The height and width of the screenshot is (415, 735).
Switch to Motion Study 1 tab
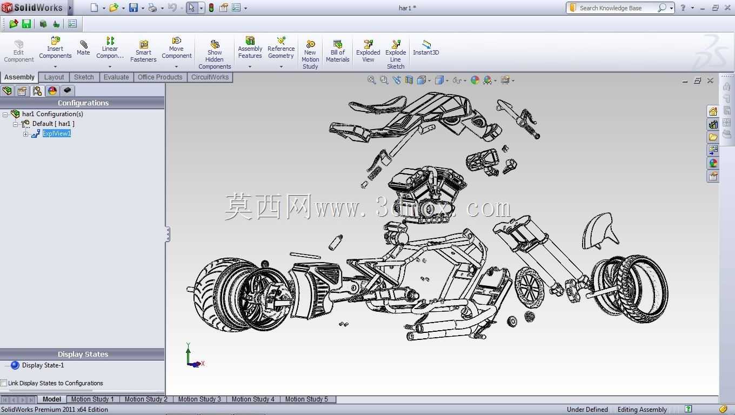[x=92, y=399]
